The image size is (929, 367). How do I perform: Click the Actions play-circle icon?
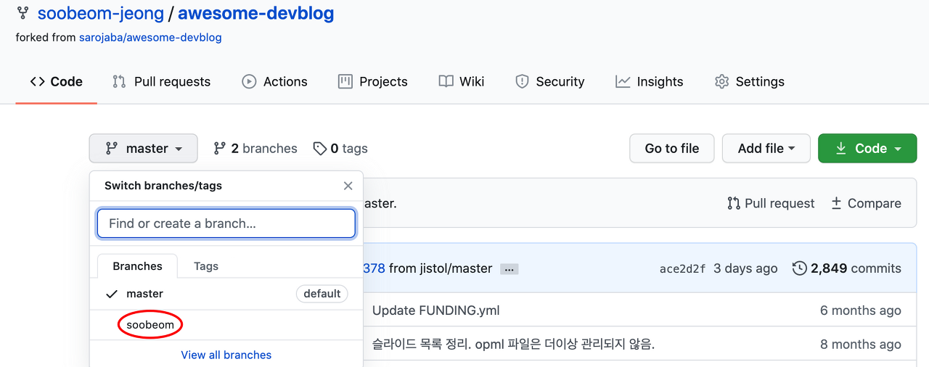(x=249, y=81)
